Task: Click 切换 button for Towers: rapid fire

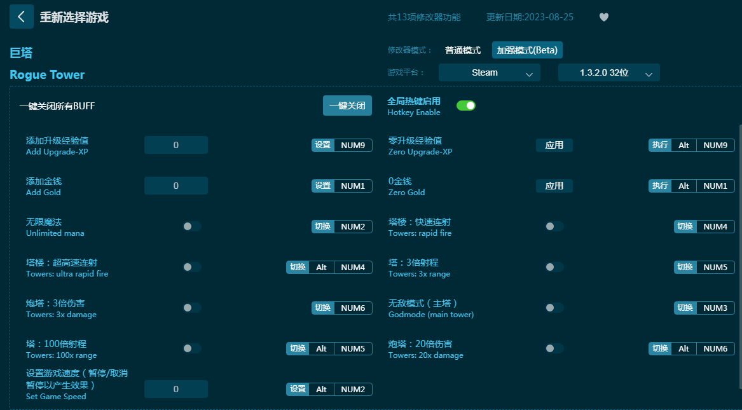Action: [685, 226]
